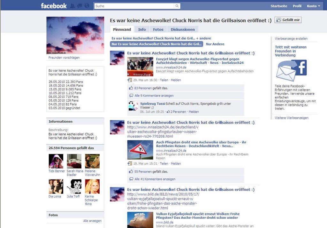
Task: Open Profil from top navigation
Action: [297, 6]
